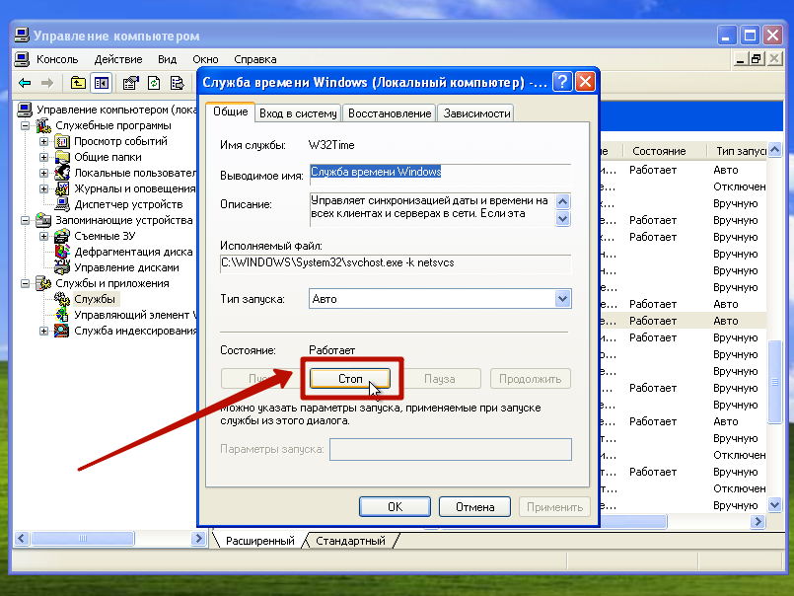Open Properties via toolbar icon
This screenshot has width=794, height=596.
[130, 83]
